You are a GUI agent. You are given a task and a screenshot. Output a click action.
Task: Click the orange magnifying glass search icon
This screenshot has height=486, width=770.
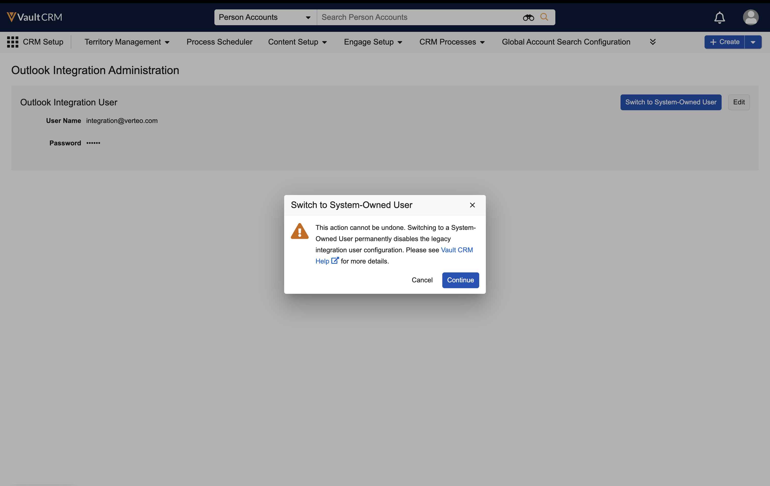[x=544, y=17]
